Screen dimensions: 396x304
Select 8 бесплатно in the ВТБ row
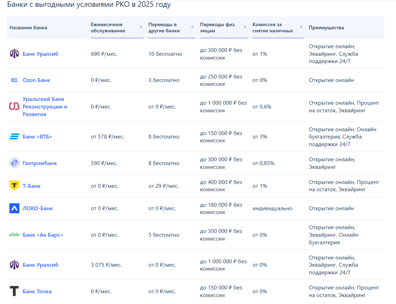click(164, 136)
